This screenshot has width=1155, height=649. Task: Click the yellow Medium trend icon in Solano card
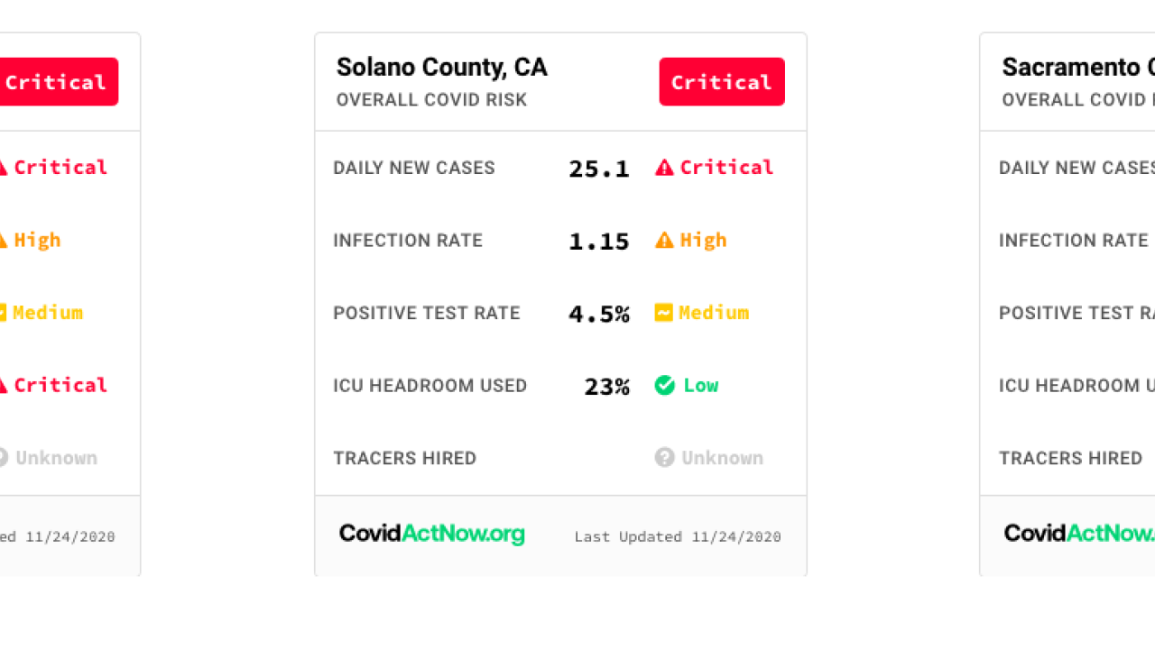point(663,313)
